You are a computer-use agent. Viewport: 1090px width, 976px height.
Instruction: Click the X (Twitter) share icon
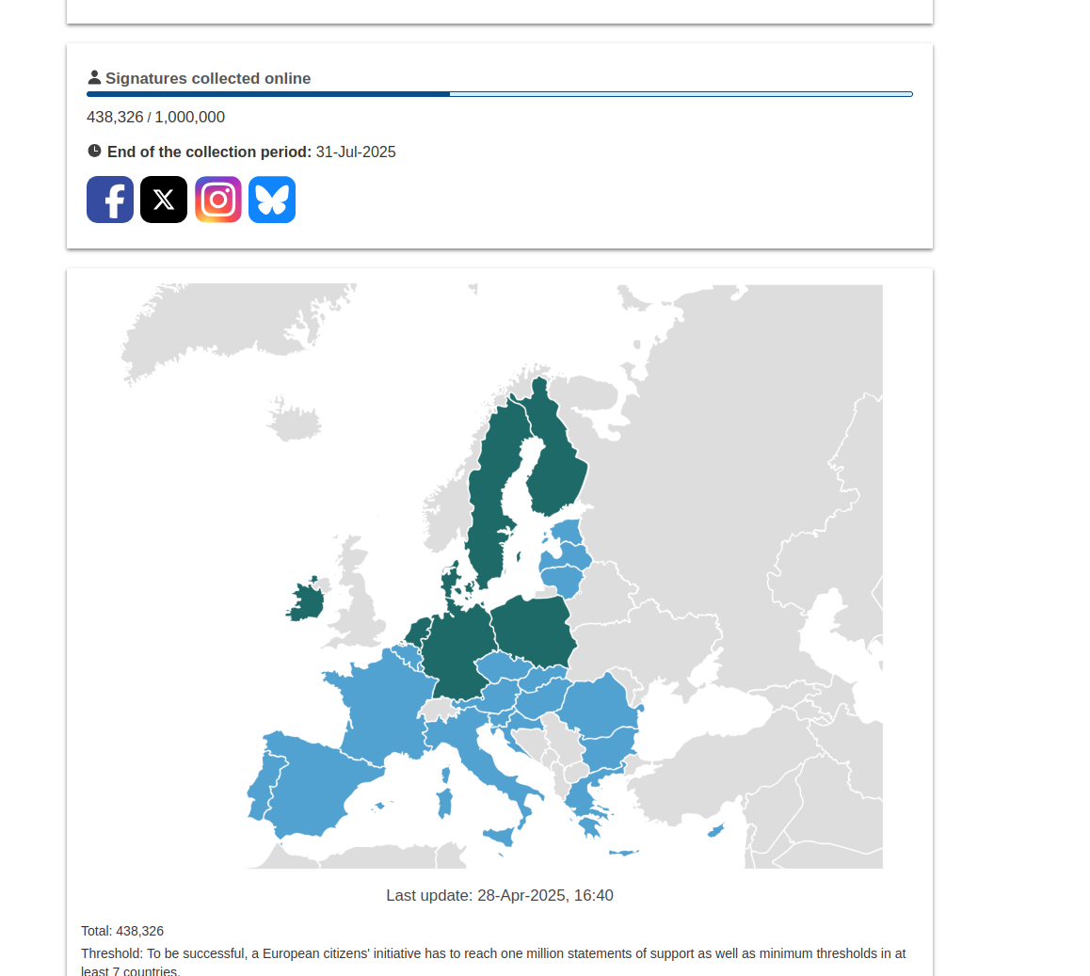(164, 200)
